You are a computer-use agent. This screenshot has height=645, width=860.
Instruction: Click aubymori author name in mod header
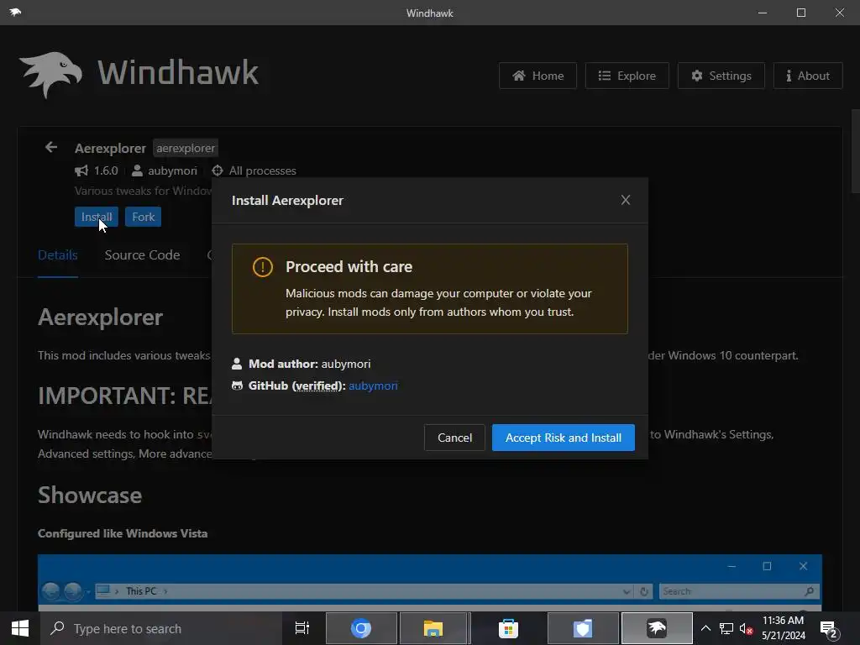pos(172,170)
